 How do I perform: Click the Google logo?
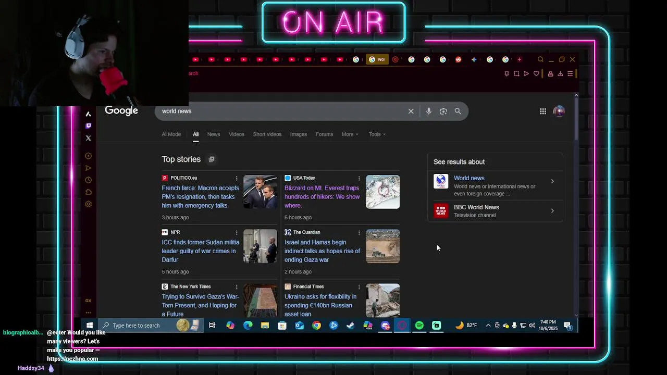[x=121, y=110]
